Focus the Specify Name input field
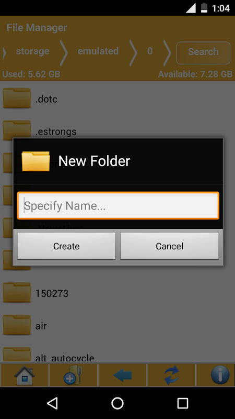 tap(118, 205)
